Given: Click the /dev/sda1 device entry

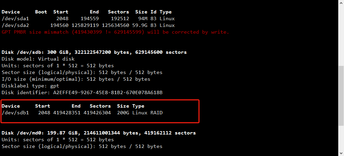Looking at the screenshot, I should pos(15,18).
